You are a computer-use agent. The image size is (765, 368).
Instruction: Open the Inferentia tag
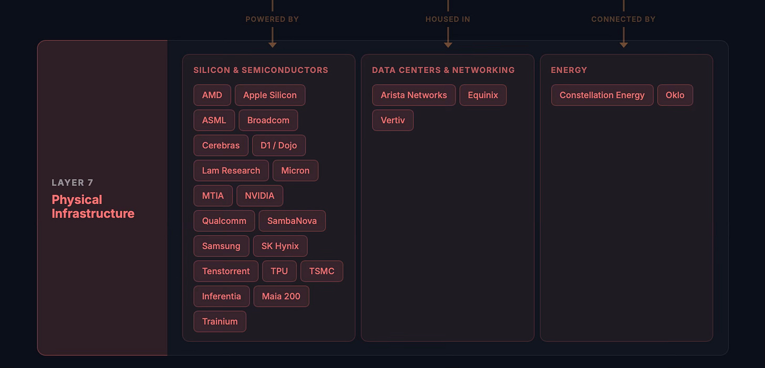(222, 296)
